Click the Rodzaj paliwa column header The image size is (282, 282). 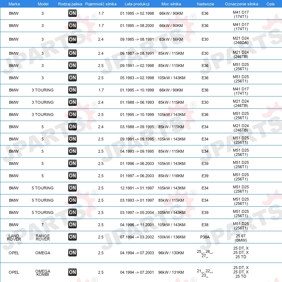tap(70, 4)
